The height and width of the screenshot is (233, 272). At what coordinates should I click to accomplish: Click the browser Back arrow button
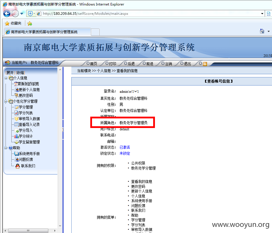click(7, 13)
